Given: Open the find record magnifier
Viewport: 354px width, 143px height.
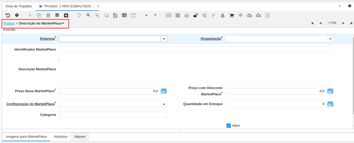Looking at the screenshot, I should pos(88,15).
